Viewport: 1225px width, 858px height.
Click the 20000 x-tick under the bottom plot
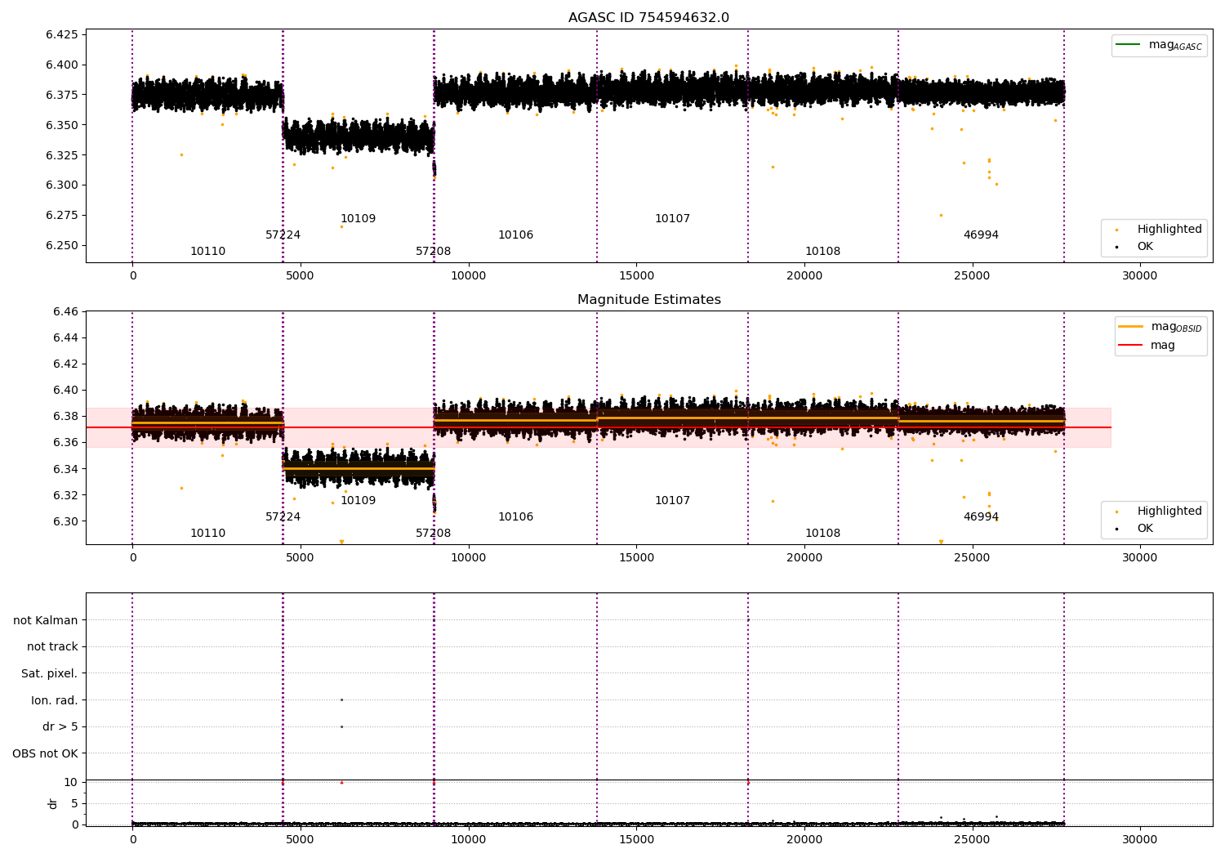pos(804,839)
